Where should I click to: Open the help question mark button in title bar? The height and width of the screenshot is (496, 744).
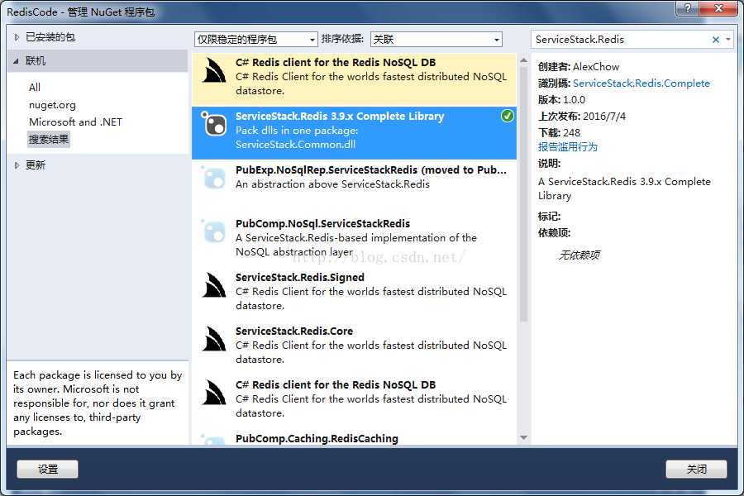pos(688,8)
